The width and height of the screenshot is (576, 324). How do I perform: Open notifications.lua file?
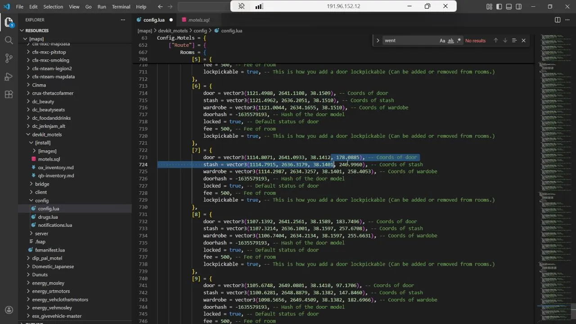click(x=75, y=225)
